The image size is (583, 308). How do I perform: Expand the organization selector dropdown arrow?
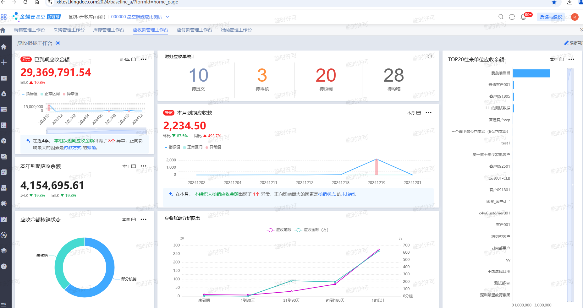pos(168,17)
